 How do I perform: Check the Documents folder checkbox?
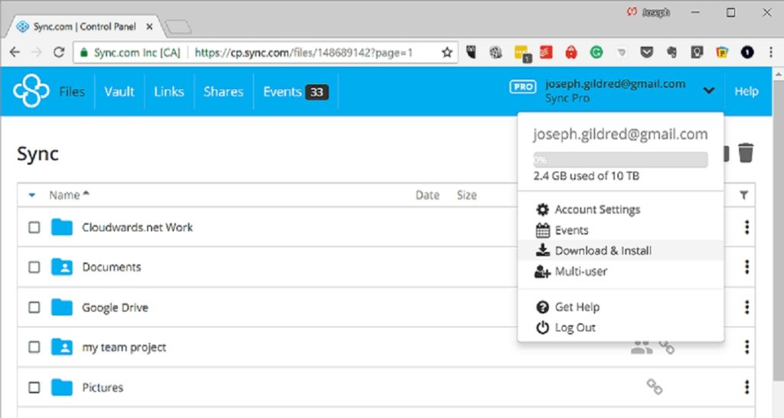(x=34, y=267)
